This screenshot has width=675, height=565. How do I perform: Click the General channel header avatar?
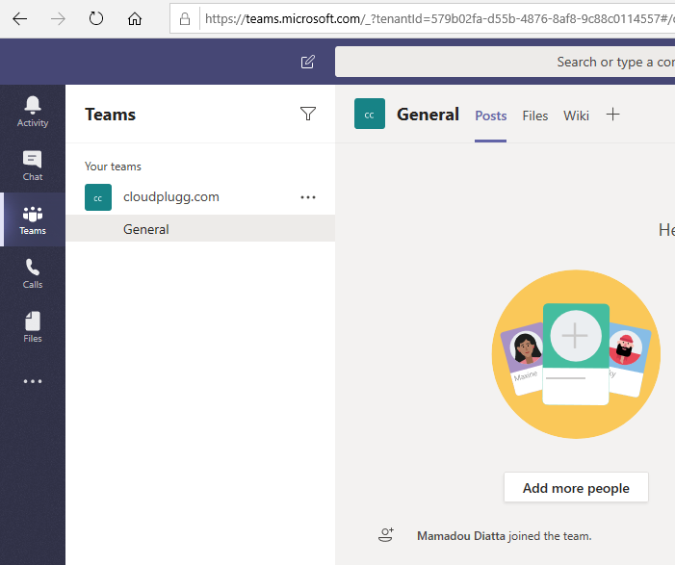pos(370,114)
